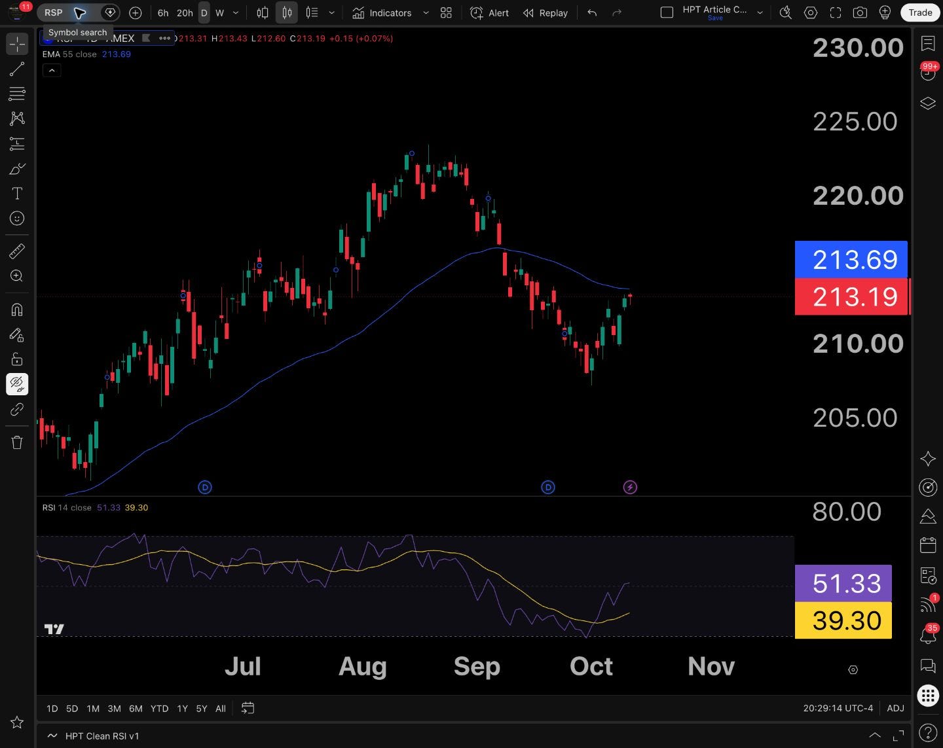The width and height of the screenshot is (943, 748).
Task: Click the blue 213.69 EMA price label
Action: (851, 260)
